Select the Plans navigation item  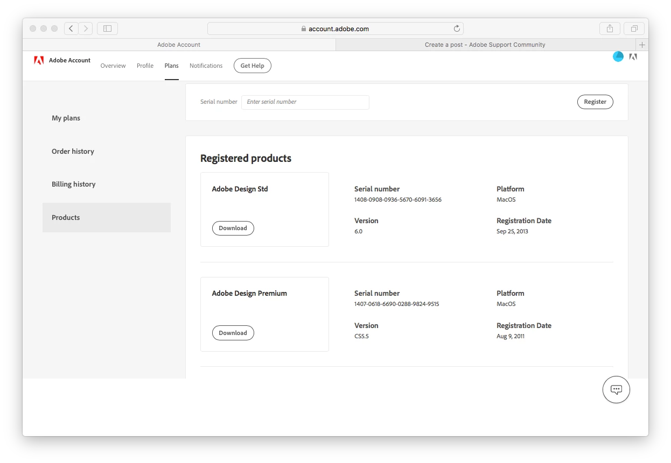pos(172,66)
